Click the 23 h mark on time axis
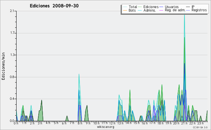The width and height of the screenshot is (211, 130). pyautogui.click(x=200, y=123)
